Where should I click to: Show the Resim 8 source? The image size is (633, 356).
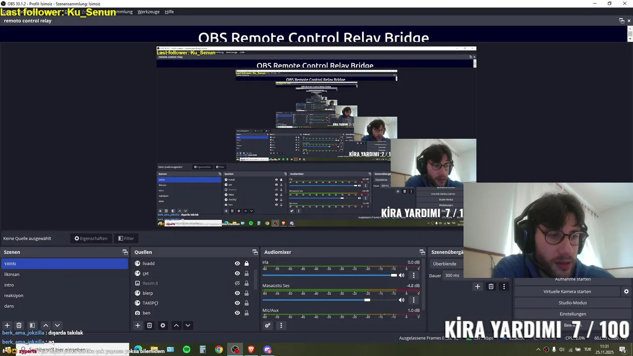coord(237,283)
